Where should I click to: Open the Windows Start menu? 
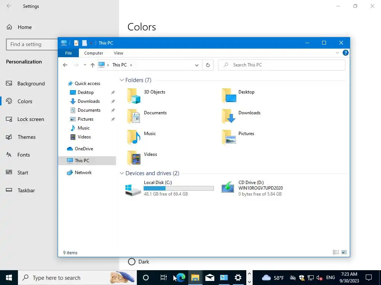9,278
